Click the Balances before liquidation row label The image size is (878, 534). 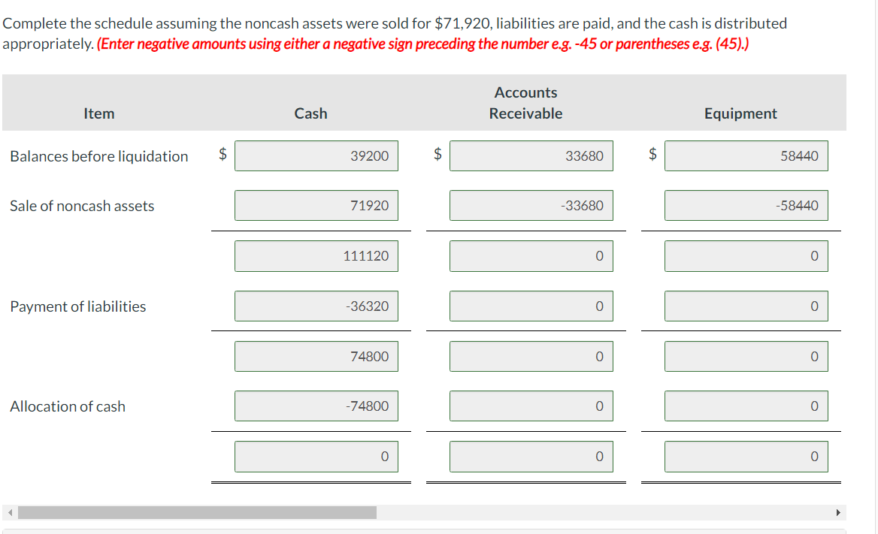pyautogui.click(x=99, y=156)
